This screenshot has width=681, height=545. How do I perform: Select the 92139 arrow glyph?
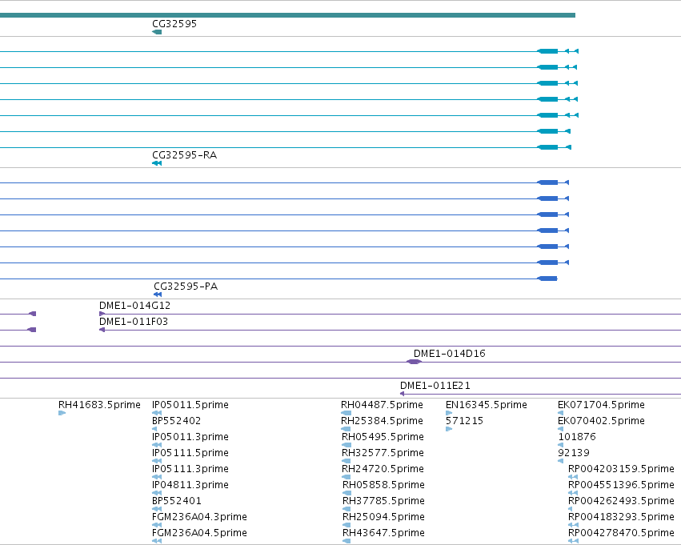[x=561, y=461]
